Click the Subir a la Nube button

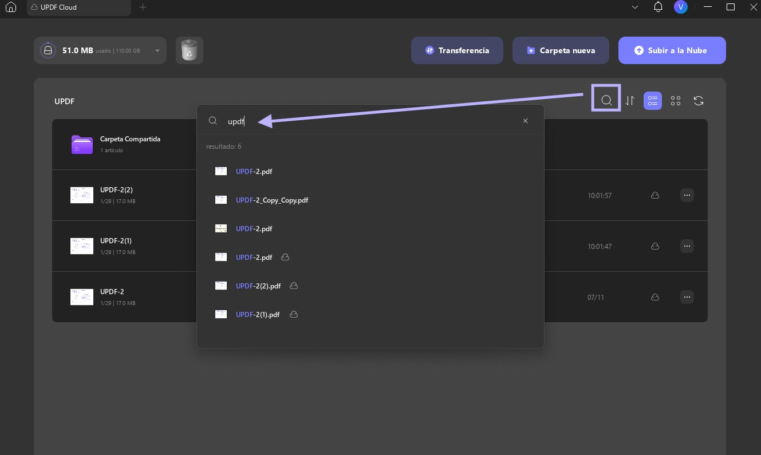click(672, 50)
